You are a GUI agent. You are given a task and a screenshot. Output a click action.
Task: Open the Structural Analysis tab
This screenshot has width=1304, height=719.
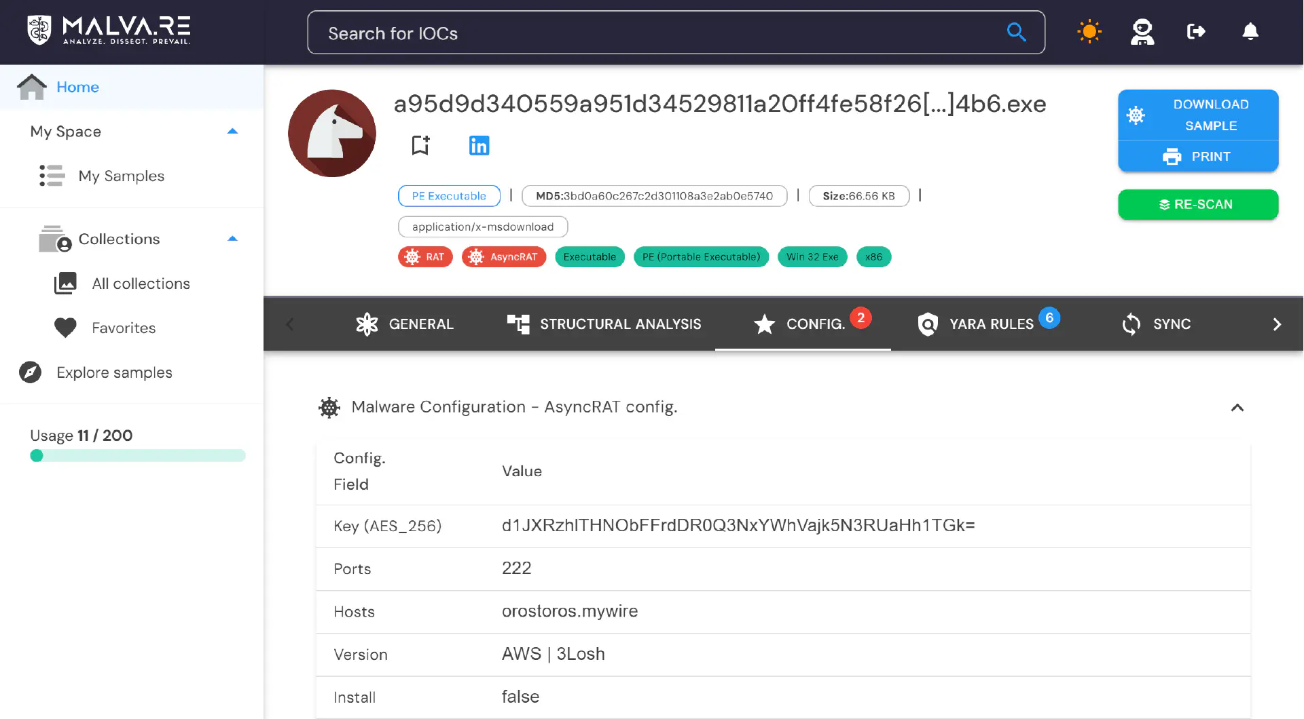coord(604,324)
